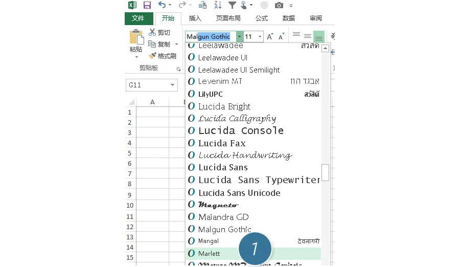Click the sort Z to A icon
The image size is (460, 267).
[x=217, y=5]
